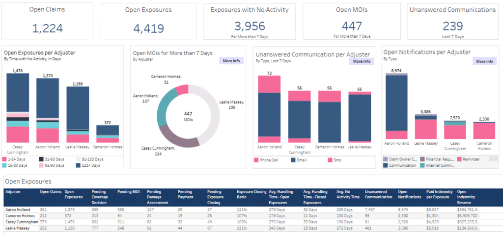Select Cameron Holmes' 2,330 notifications bar
This screenshot has width=503, height=236.
484,131
